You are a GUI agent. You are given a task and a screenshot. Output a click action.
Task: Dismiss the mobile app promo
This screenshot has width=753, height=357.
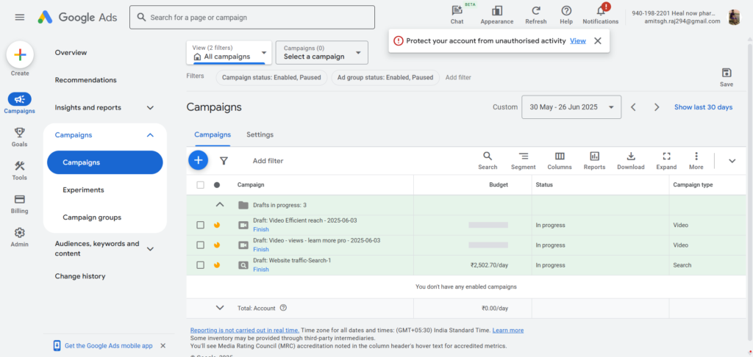[163, 345]
